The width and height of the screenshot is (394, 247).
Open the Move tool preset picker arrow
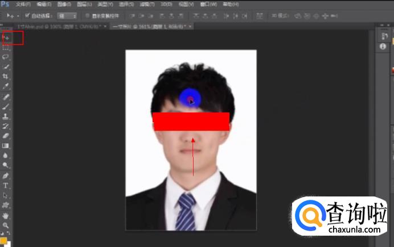[18, 16]
